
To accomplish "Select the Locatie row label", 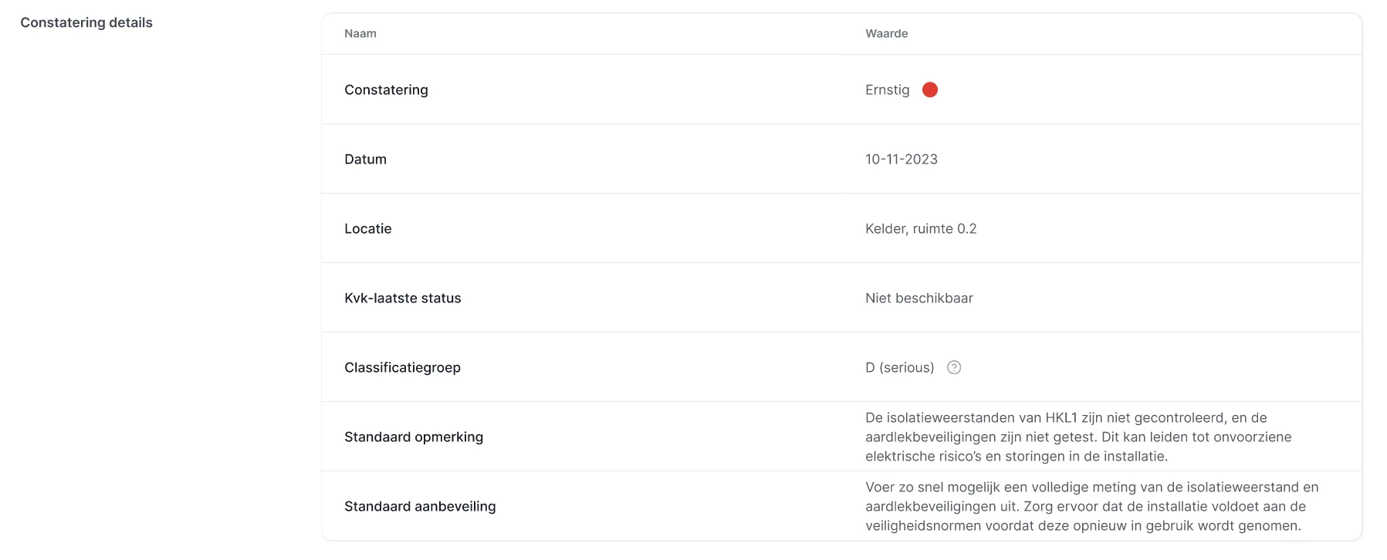I will [367, 228].
